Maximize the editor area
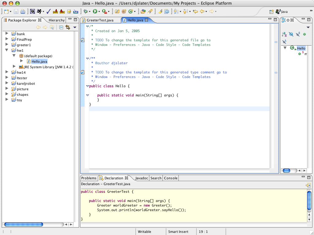 click(x=275, y=20)
